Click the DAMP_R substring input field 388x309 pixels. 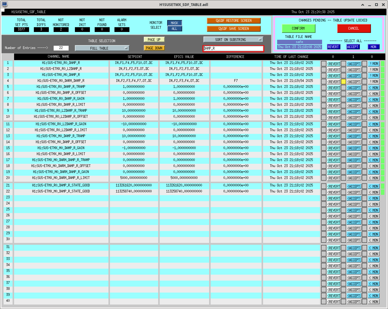coord(233,48)
